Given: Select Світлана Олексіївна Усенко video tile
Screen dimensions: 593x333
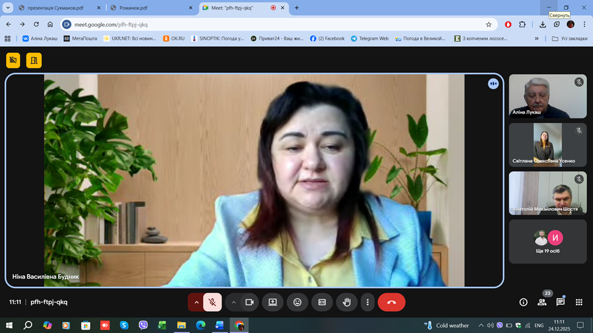Looking at the screenshot, I should point(547,145).
